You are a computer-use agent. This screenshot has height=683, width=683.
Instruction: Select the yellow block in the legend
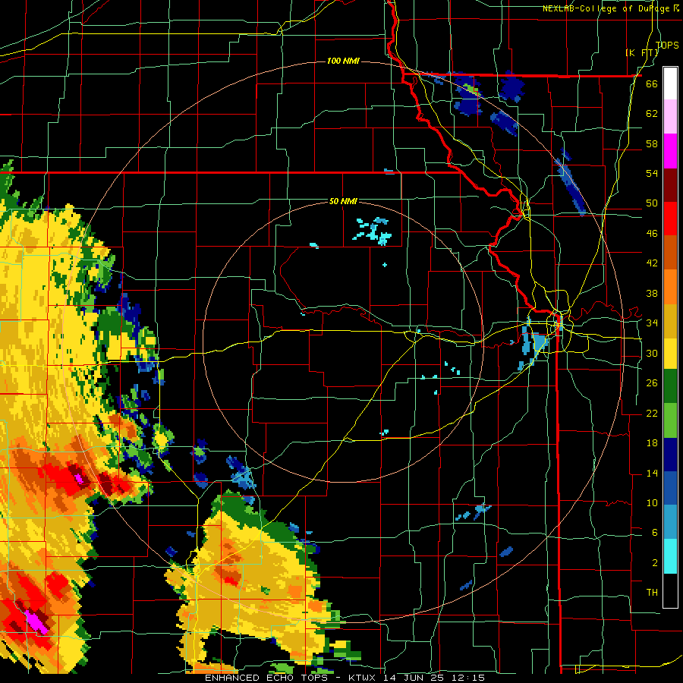[x=670, y=353]
